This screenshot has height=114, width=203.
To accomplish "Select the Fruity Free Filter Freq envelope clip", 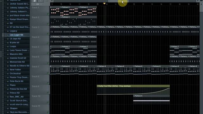I will tap(133, 90).
